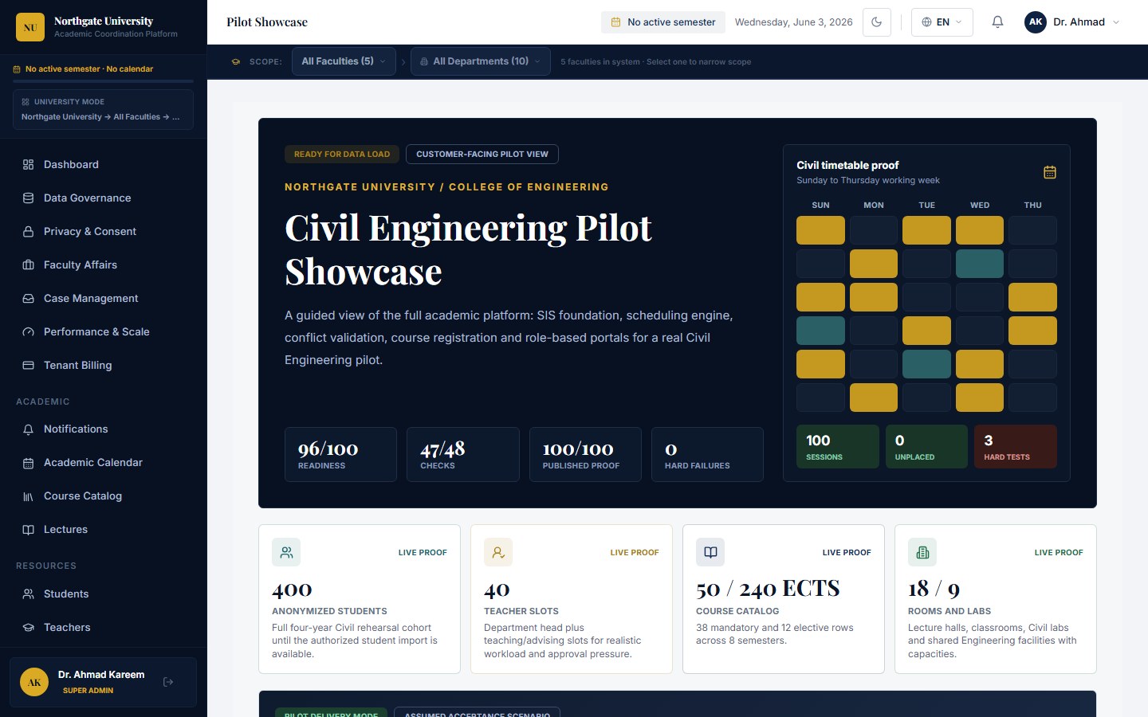
Task: Click the date Wednesday, June 3, 2026
Action: [x=793, y=22]
